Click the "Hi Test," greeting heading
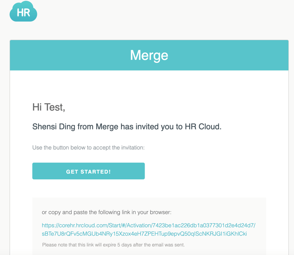This screenshot has width=294, height=255. pos(49,107)
